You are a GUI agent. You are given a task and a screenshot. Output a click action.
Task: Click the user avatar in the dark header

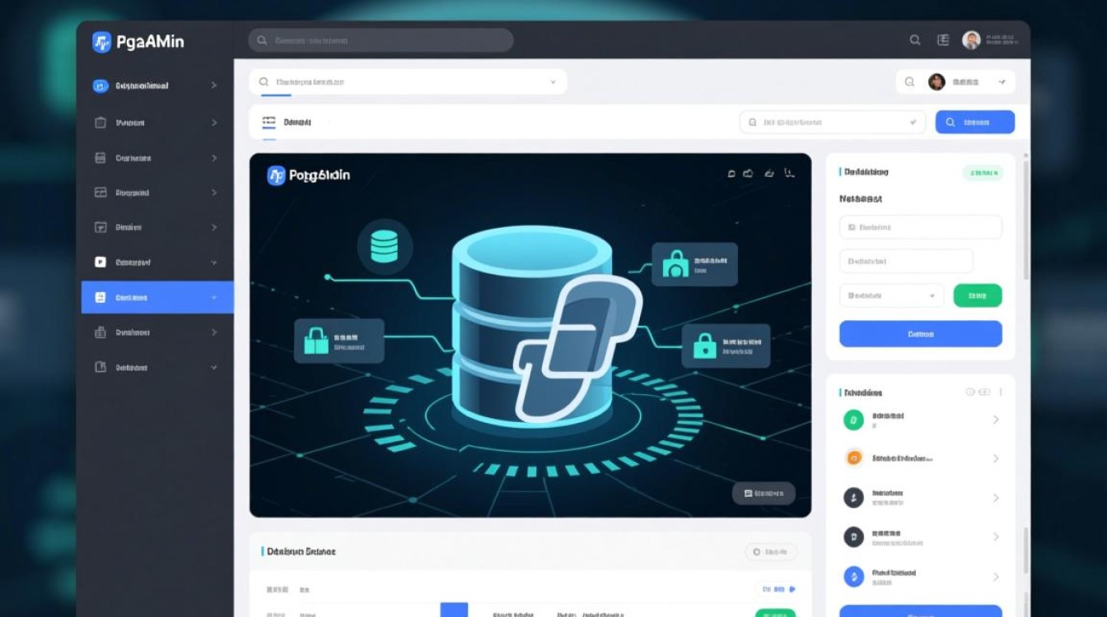click(971, 40)
